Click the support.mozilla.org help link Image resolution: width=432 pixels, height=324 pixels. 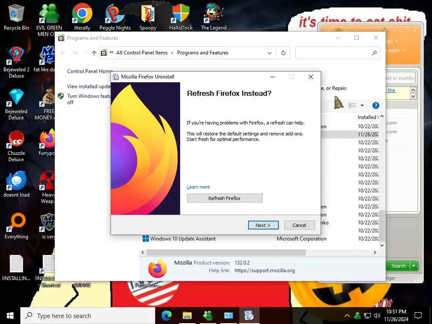265,270
